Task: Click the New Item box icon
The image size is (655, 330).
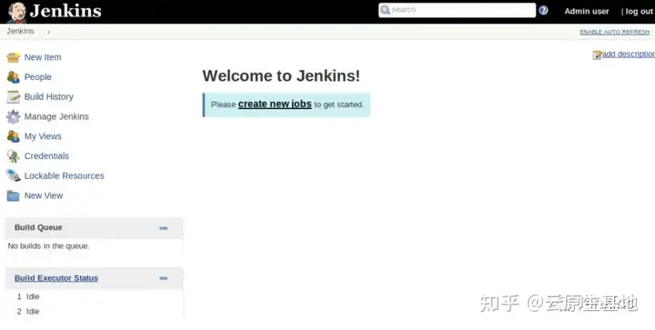Action: click(13, 57)
